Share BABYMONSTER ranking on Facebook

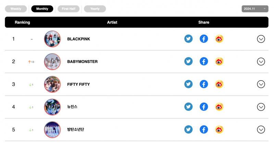[204, 61]
